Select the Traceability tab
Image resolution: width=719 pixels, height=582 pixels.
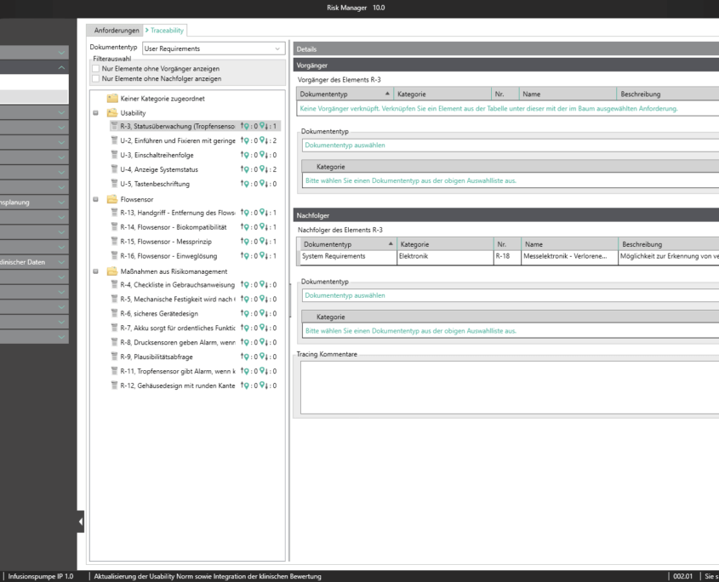coord(167,31)
